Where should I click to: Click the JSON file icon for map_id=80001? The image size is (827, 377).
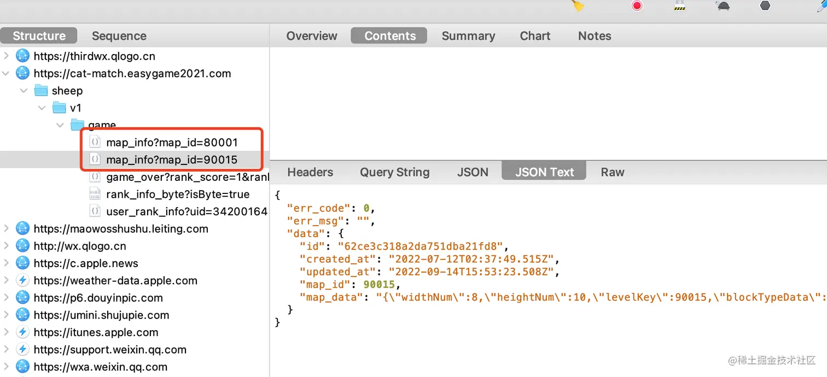(95, 143)
